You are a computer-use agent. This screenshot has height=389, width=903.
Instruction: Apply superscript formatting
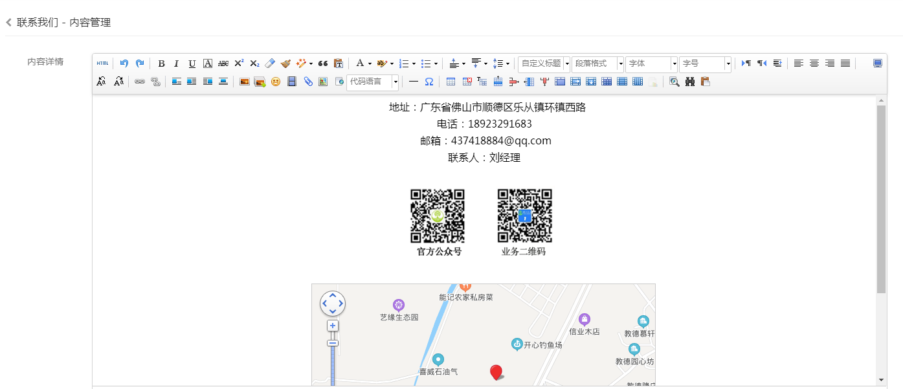(239, 63)
